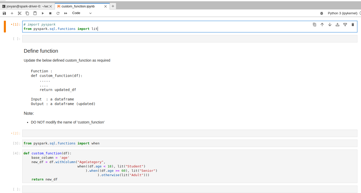Run the selected cell with play icon

pos(43,13)
